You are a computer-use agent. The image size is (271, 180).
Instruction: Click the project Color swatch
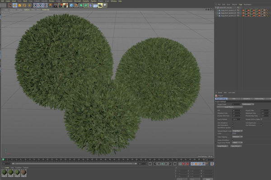[x=234, y=133]
